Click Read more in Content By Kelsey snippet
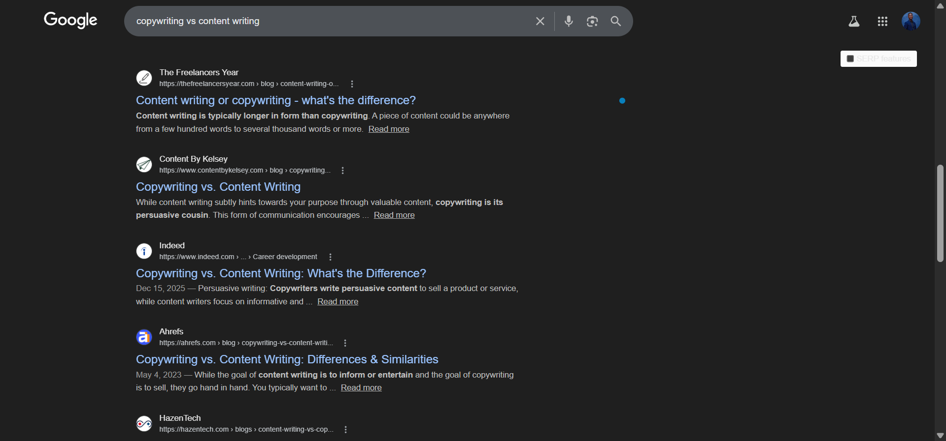 pos(394,215)
